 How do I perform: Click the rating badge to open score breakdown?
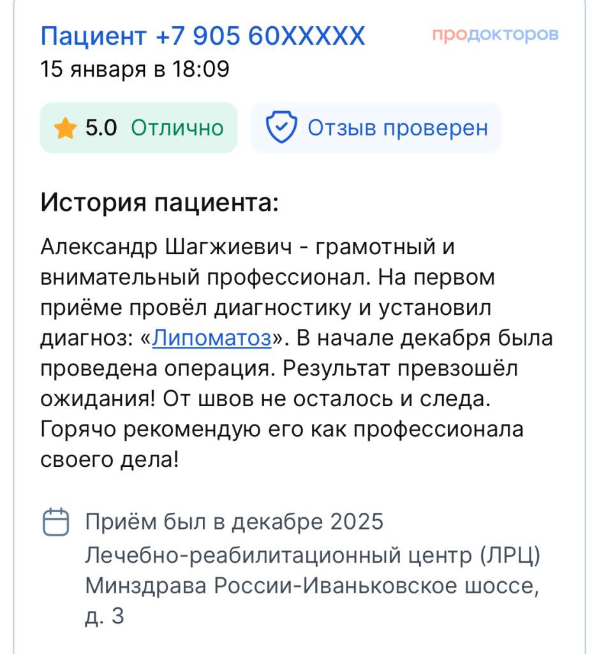coord(137,128)
